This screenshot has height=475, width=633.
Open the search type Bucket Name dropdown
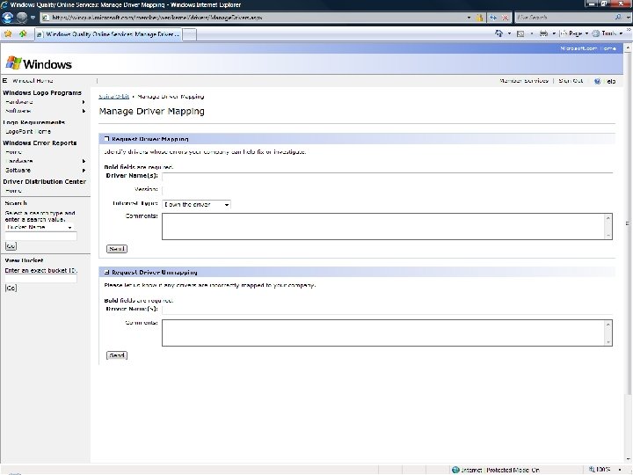[x=40, y=227]
